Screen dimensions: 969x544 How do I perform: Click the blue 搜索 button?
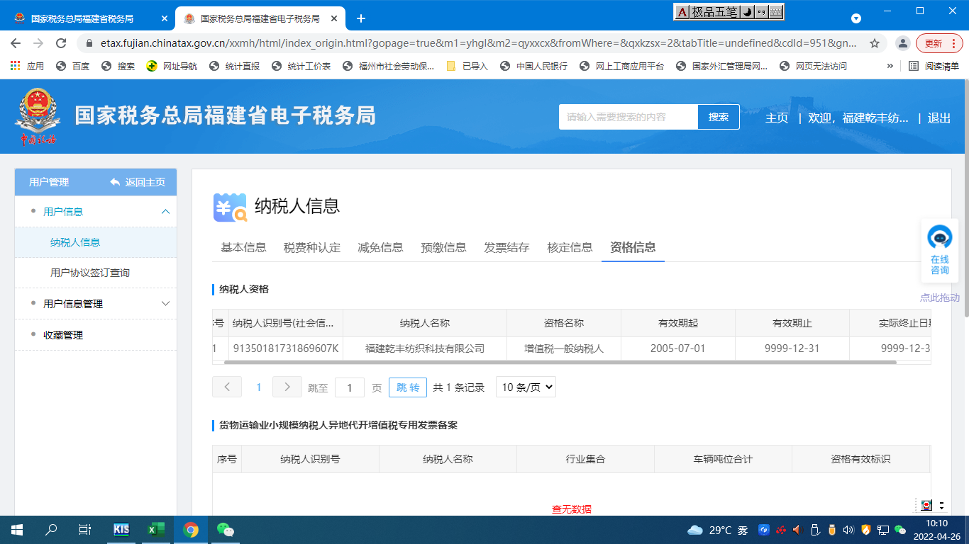[718, 117]
